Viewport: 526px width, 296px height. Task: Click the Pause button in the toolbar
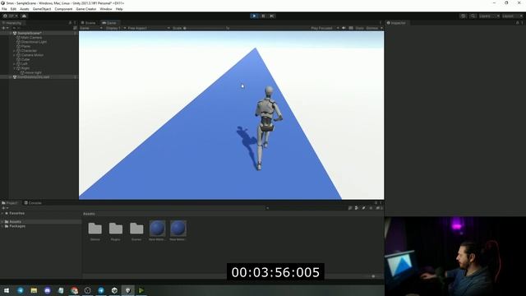[263, 16]
